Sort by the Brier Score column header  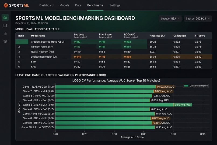click(106, 36)
